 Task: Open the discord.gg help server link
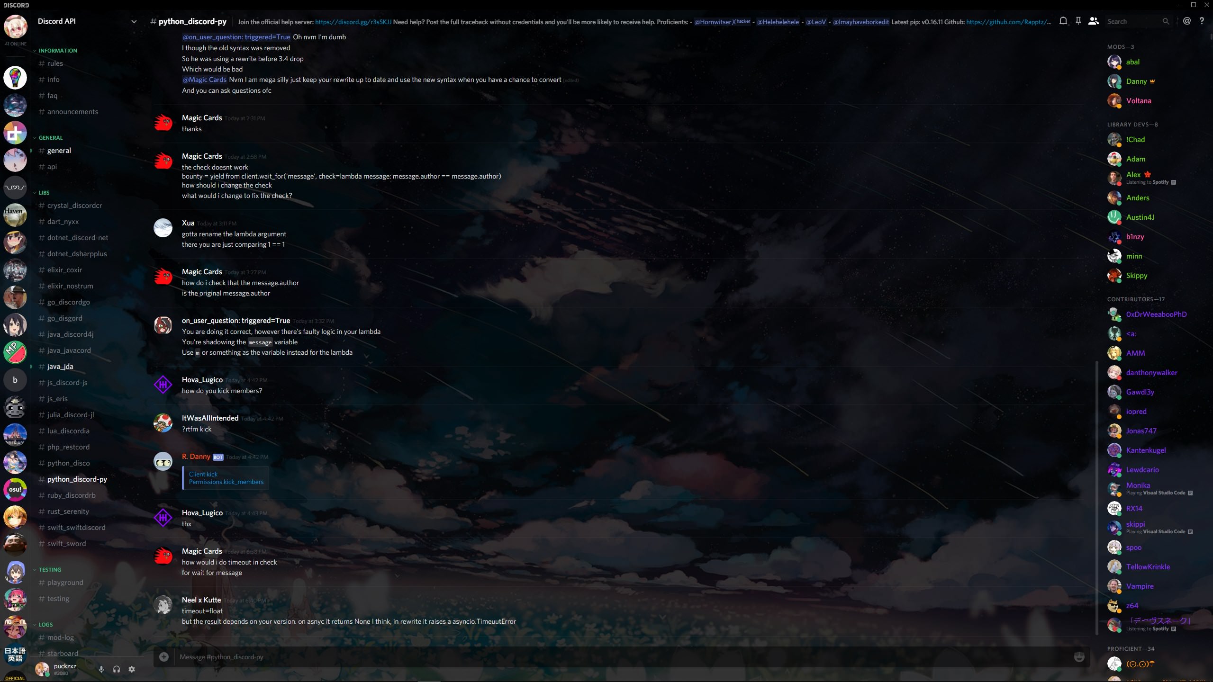click(353, 22)
